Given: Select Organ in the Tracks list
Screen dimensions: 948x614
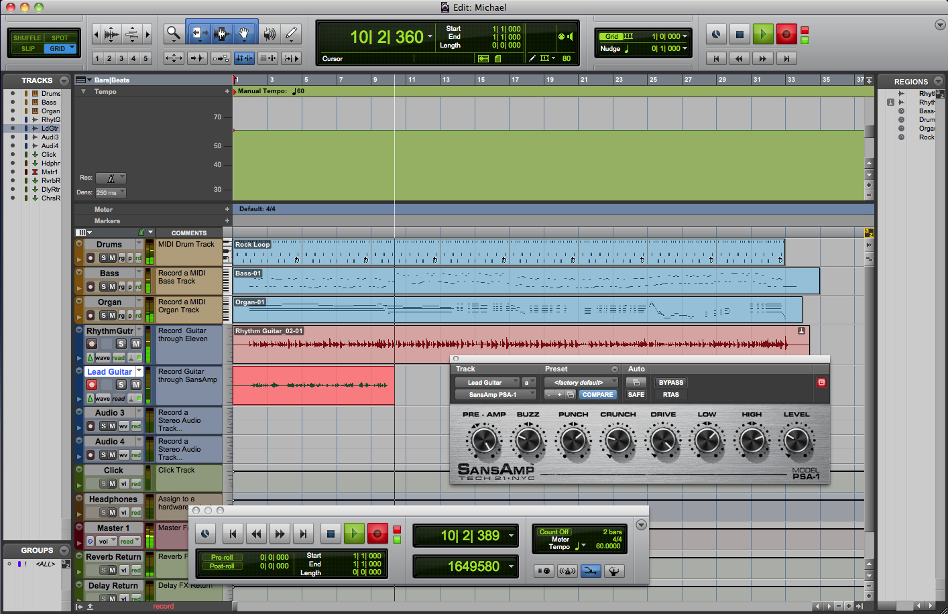Looking at the screenshot, I should [x=50, y=111].
